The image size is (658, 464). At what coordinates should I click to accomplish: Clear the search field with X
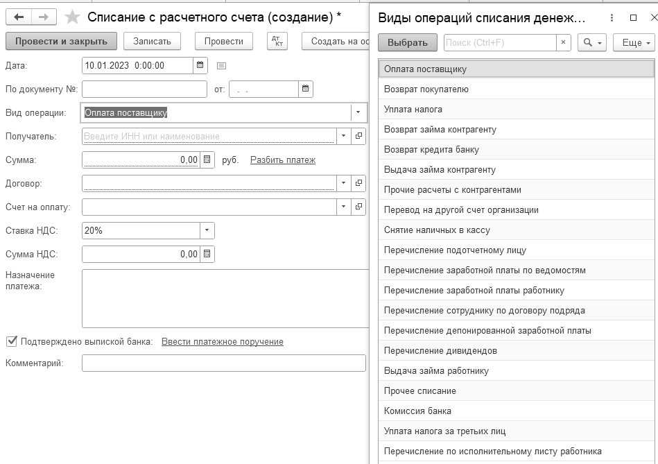(563, 42)
